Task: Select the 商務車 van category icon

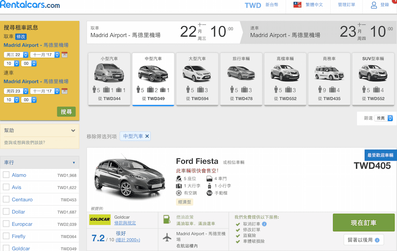Action: pos(329,73)
